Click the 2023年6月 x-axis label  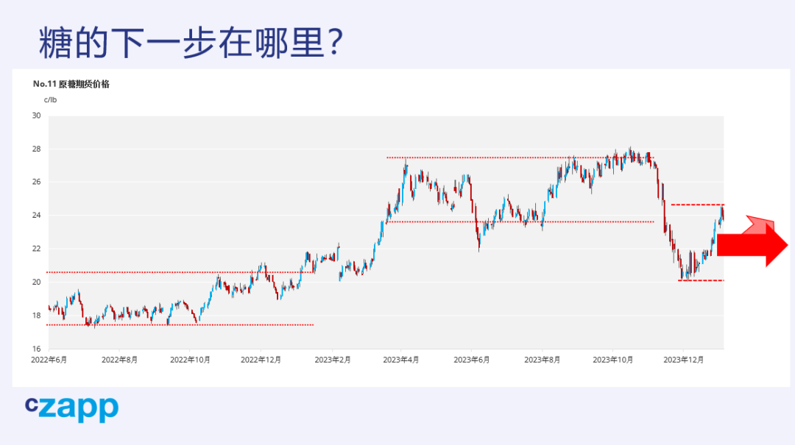(472, 360)
